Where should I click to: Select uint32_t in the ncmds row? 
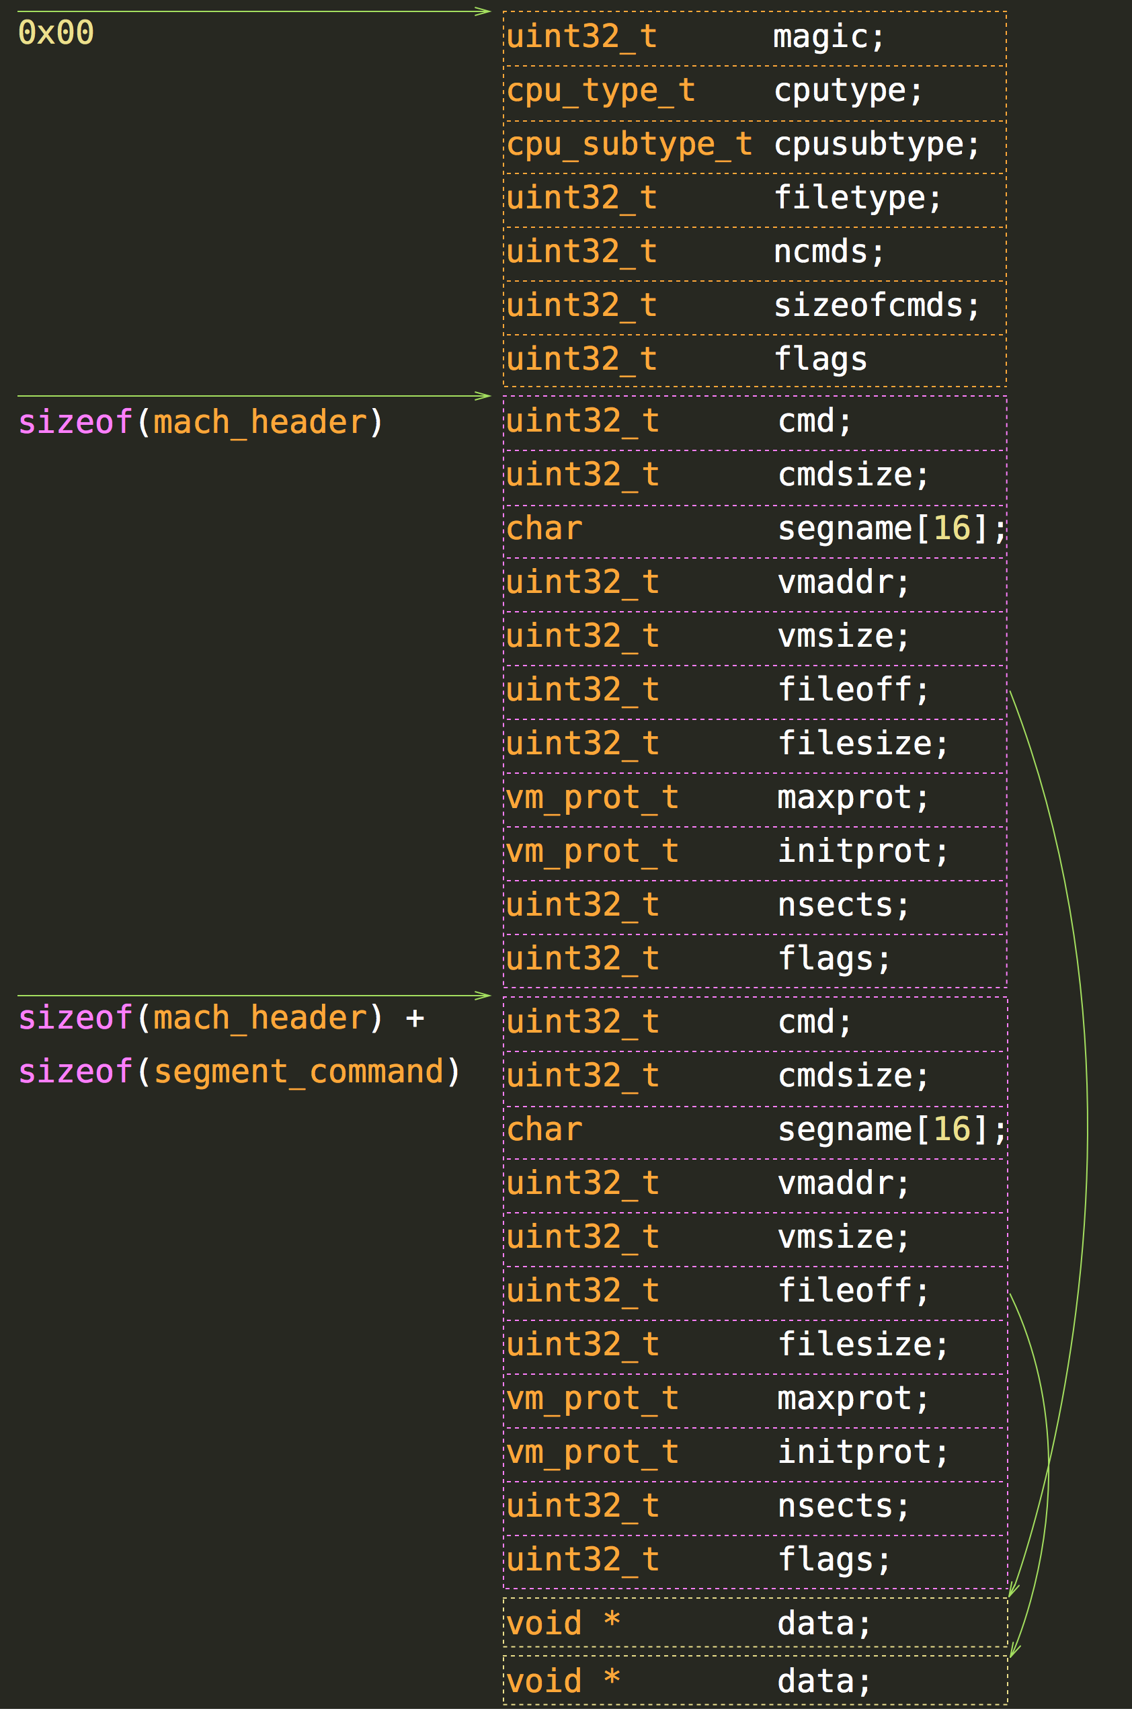click(582, 253)
